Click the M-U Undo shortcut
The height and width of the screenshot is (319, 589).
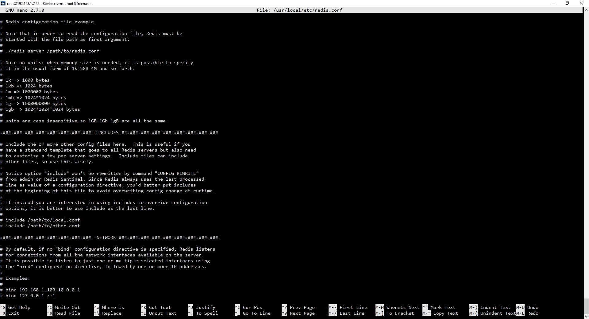click(527, 307)
